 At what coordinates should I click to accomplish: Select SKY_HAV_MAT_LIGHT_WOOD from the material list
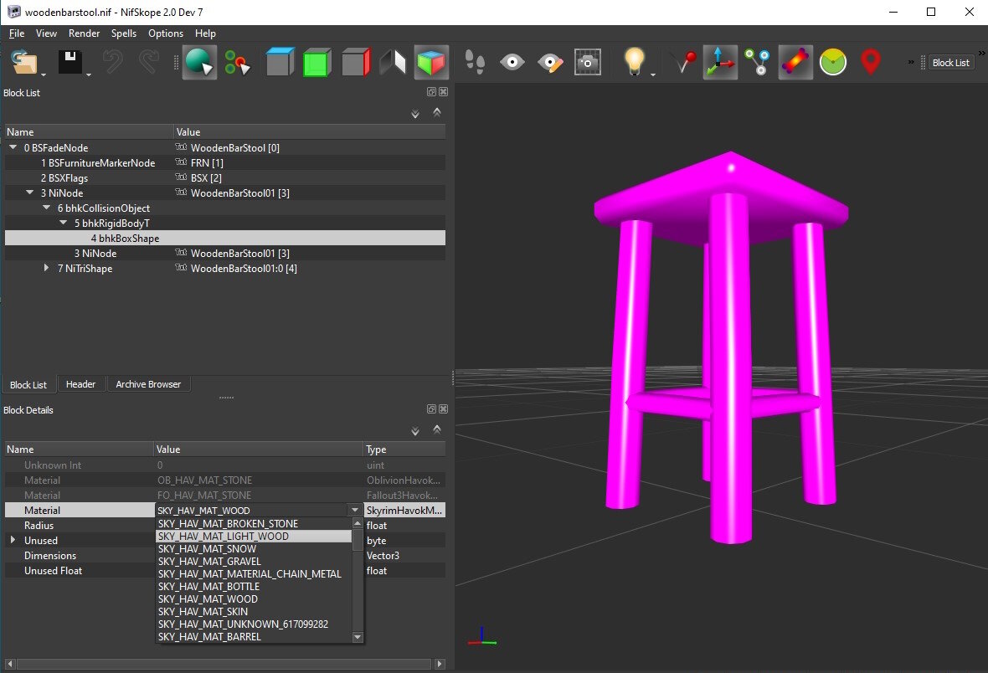(x=229, y=536)
